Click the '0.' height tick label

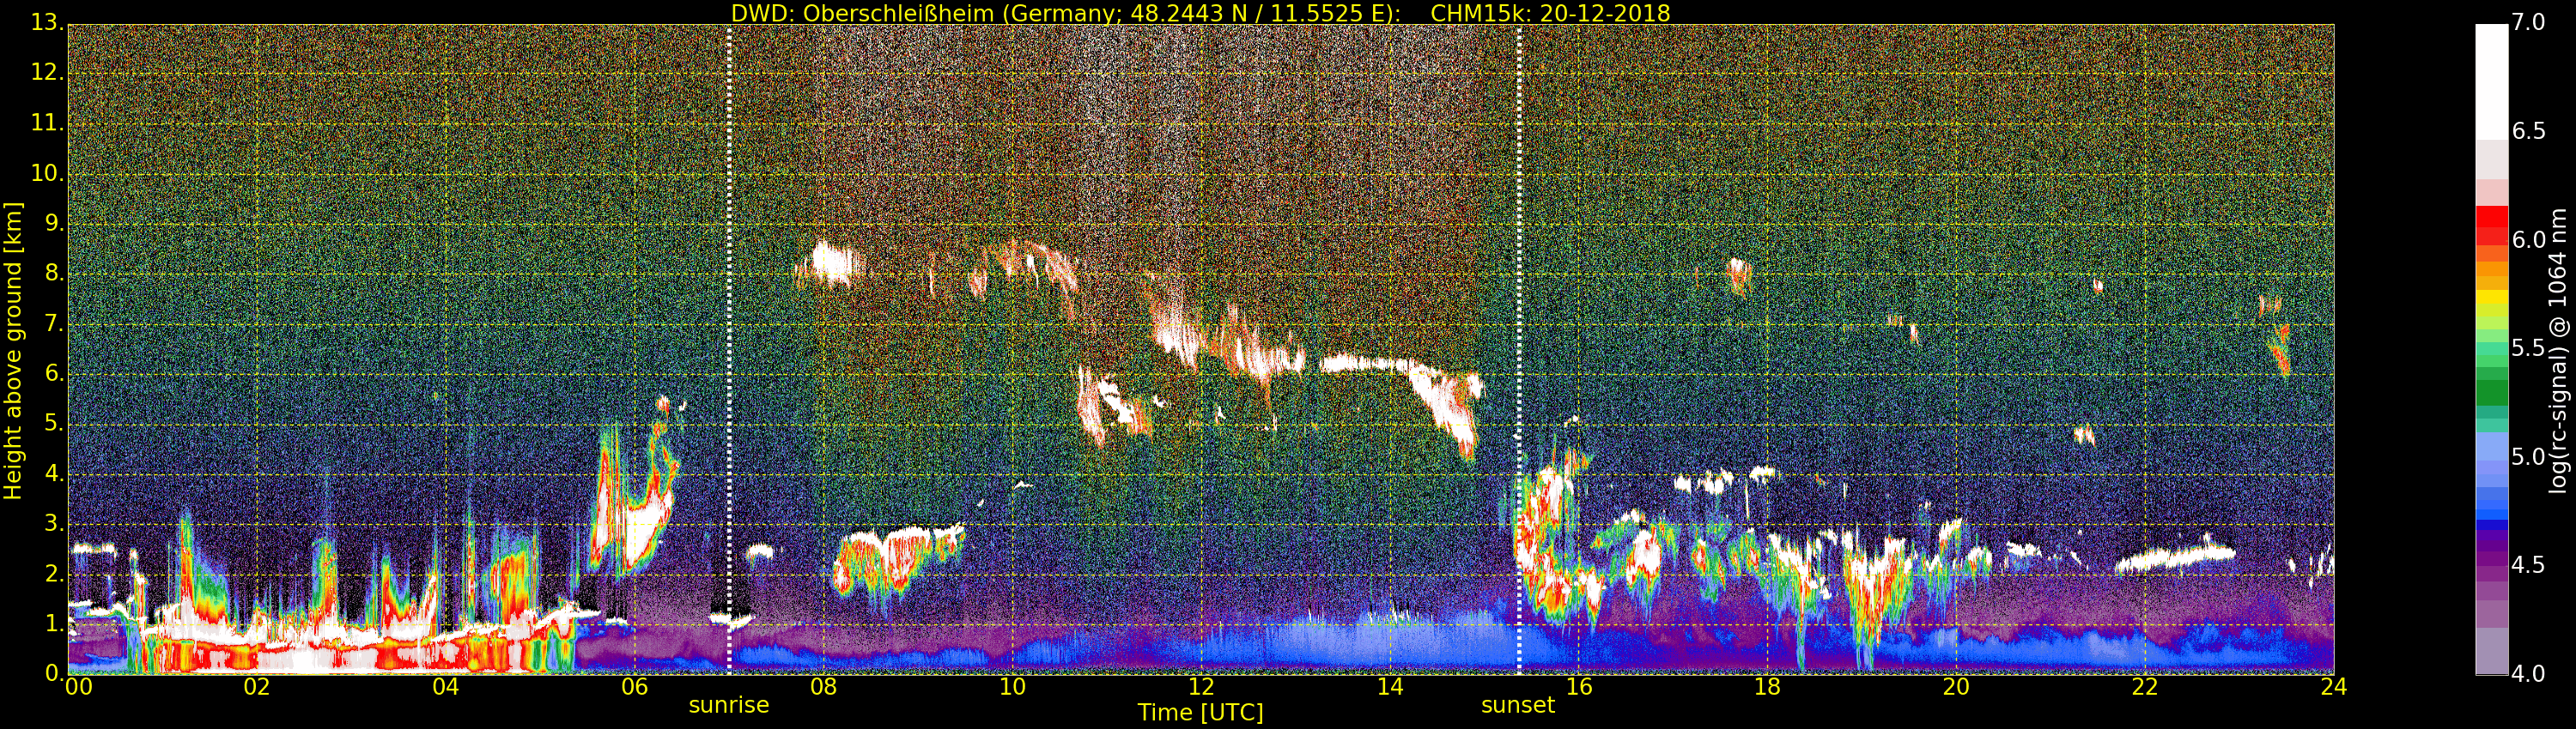click(54, 674)
